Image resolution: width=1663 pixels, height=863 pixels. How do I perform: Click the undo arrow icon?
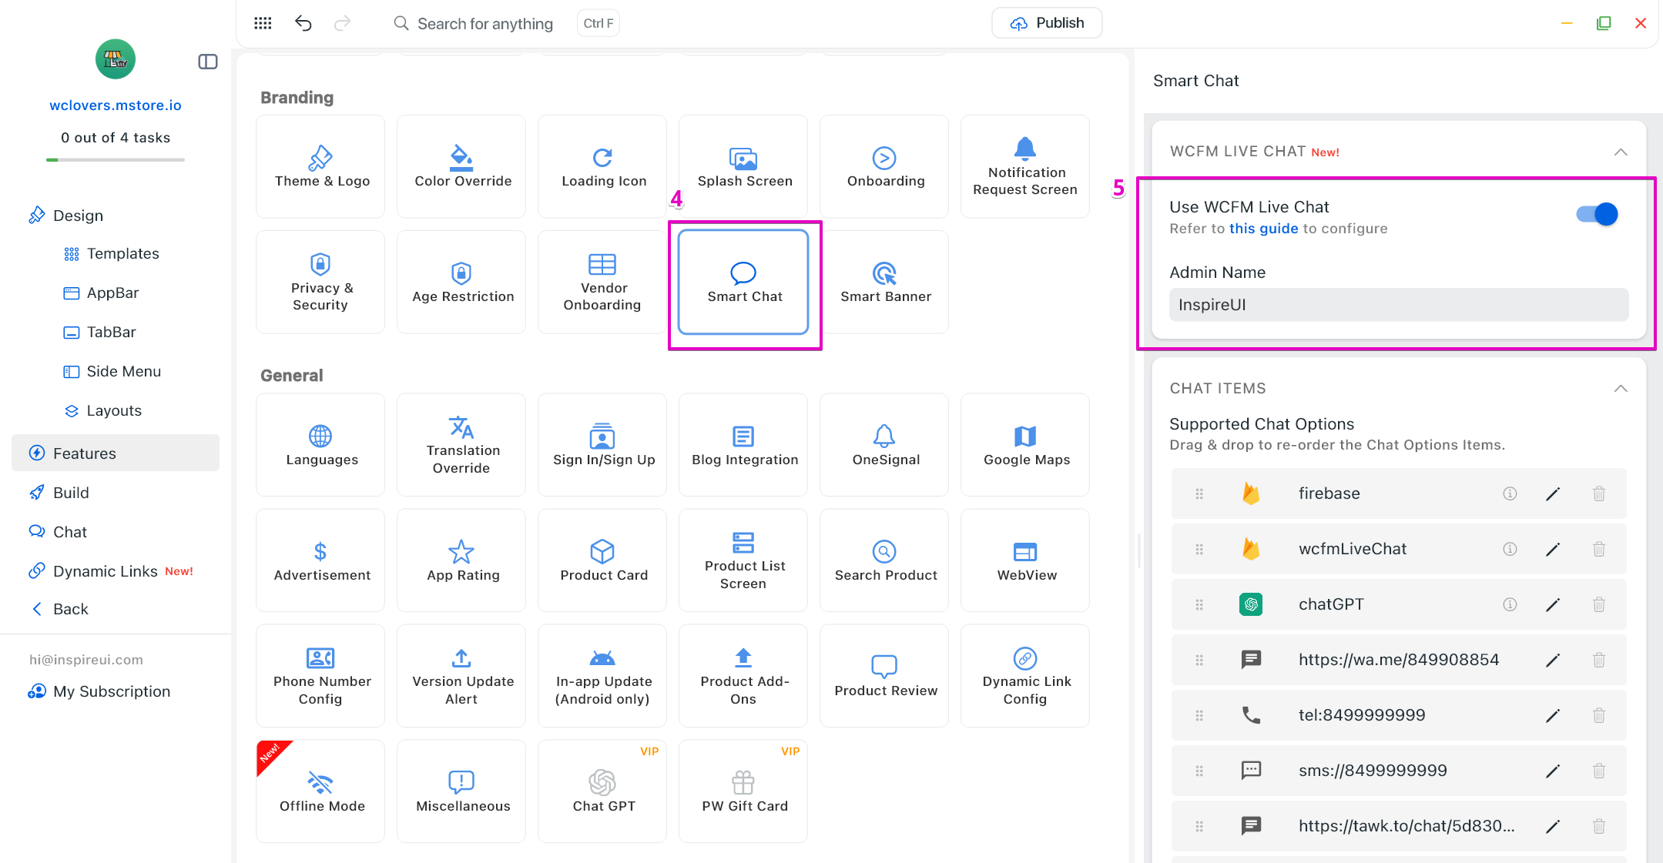tap(303, 23)
